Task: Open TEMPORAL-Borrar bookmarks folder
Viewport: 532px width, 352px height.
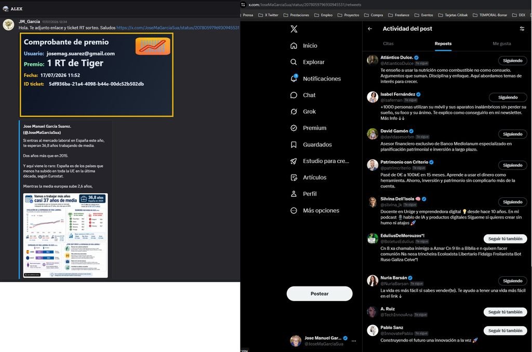Action: (x=489, y=15)
